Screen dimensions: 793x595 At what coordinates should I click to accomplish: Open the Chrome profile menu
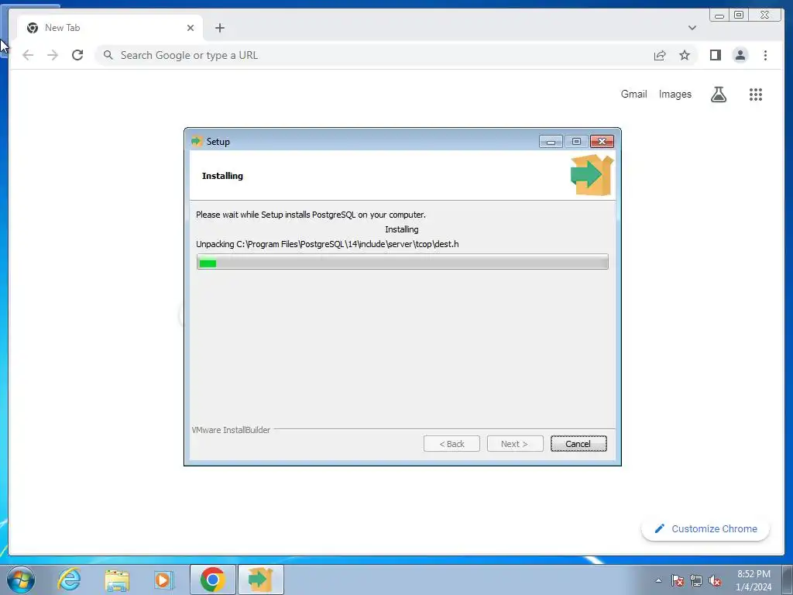pos(740,55)
